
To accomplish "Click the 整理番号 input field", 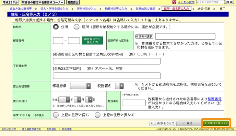I will (134, 103).
